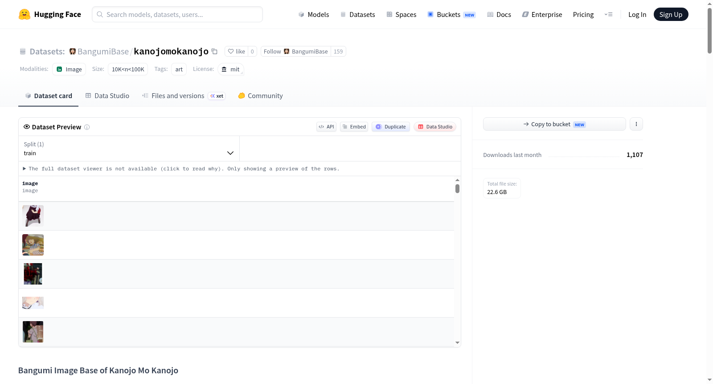
Task: Click the kanojomokanojo dataset title
Action: coord(171,51)
